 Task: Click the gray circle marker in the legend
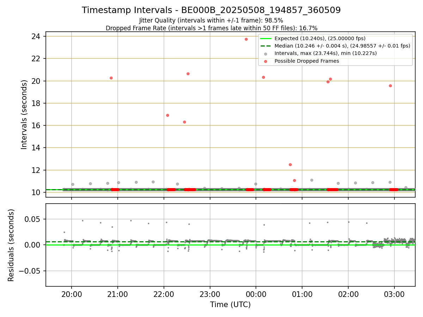(x=266, y=54)
